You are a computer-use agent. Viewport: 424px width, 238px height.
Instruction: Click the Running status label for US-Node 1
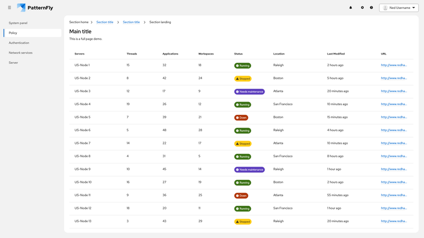tap(243, 66)
